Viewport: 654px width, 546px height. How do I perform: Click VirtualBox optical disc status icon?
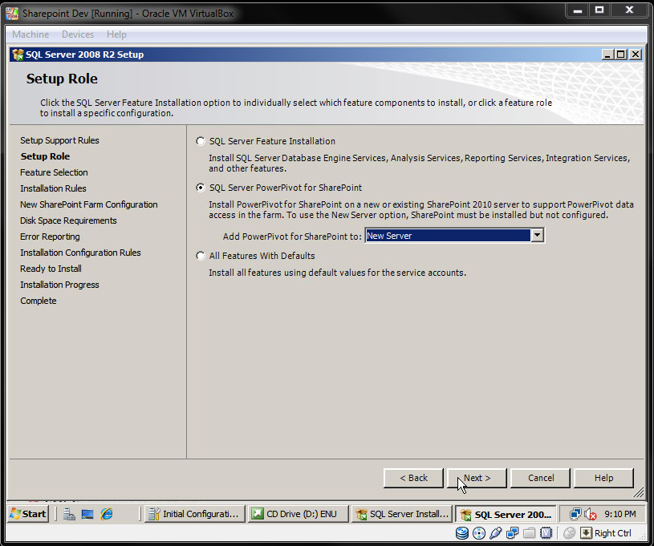tap(479, 533)
